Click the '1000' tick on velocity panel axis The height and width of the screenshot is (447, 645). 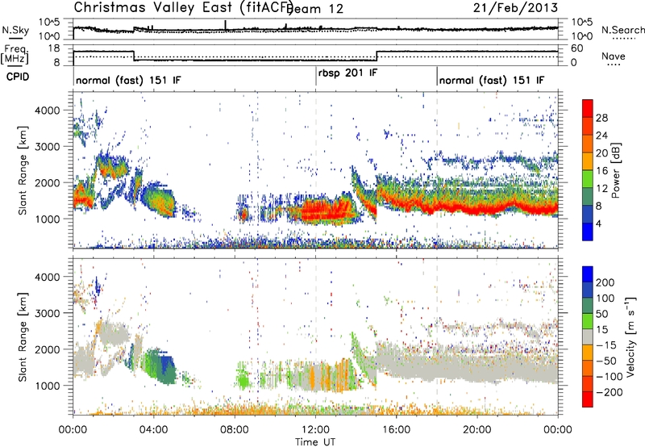click(48, 385)
